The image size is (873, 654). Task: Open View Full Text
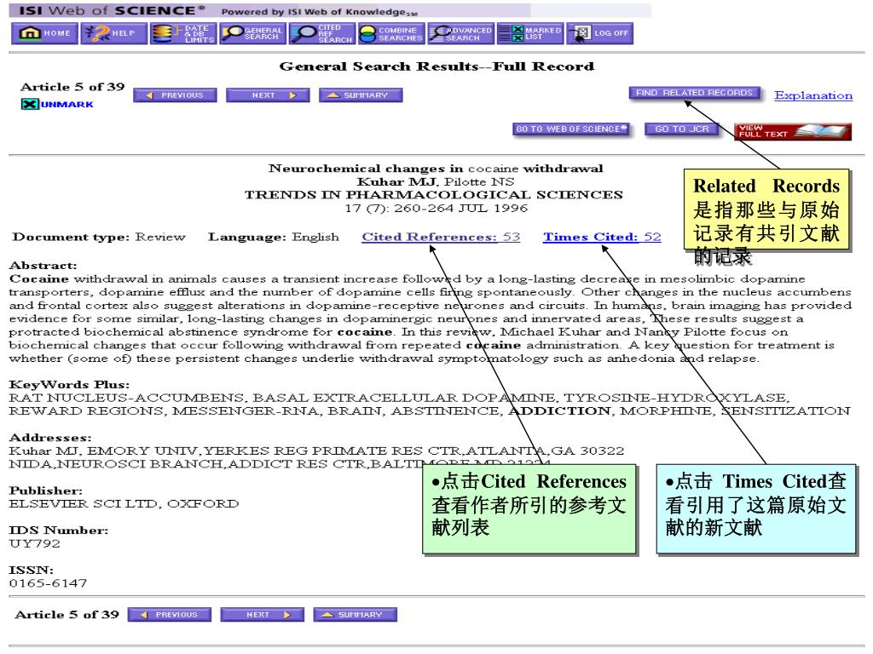pyautogui.click(x=793, y=131)
